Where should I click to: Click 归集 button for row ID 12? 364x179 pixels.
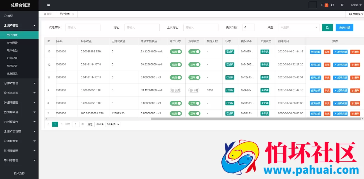pos(327,65)
